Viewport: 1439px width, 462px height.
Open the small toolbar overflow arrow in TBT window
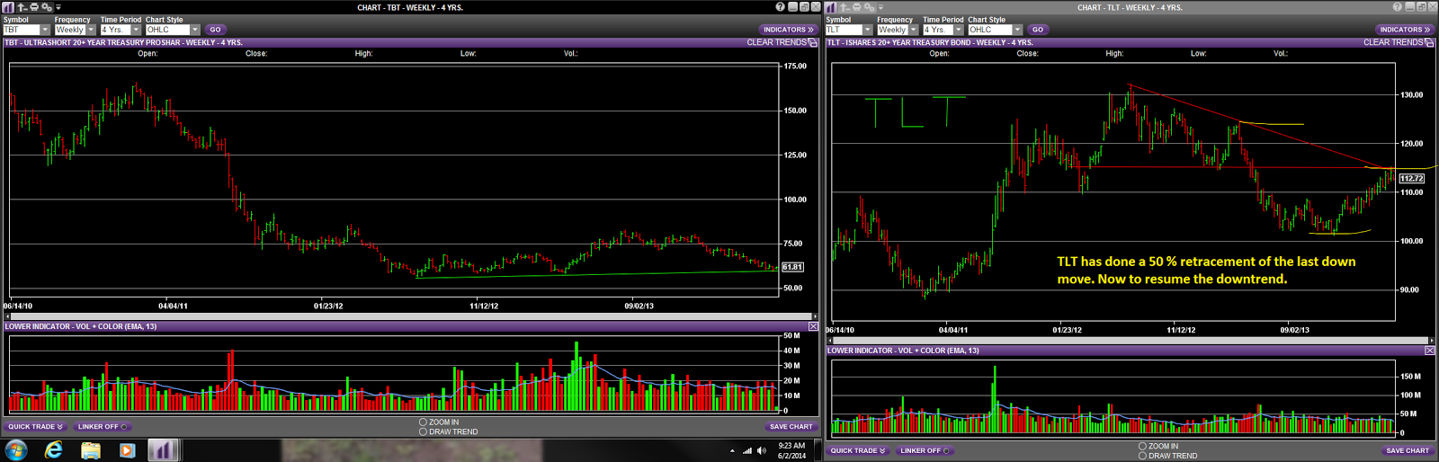click(x=58, y=7)
